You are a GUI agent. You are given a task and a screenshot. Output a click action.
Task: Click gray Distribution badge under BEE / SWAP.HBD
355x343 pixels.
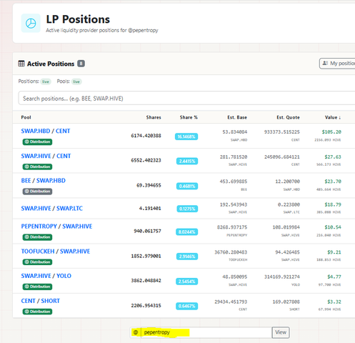(x=37, y=192)
